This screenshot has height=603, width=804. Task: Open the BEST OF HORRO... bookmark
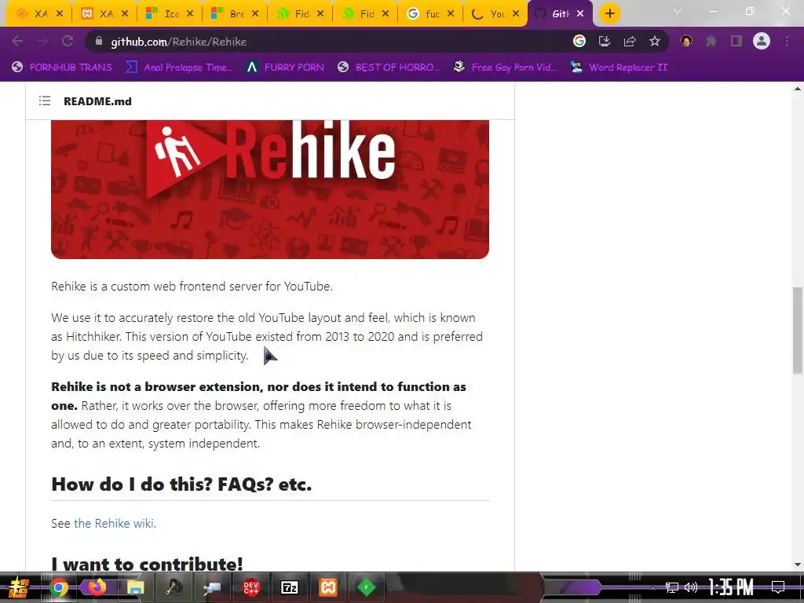(x=389, y=68)
